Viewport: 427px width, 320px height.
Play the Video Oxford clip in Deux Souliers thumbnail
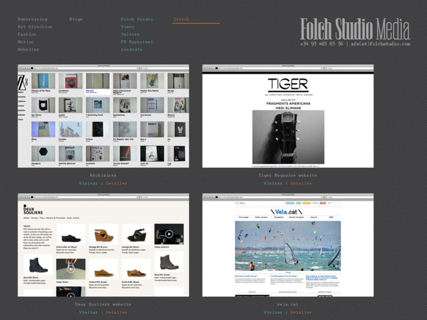169,234
